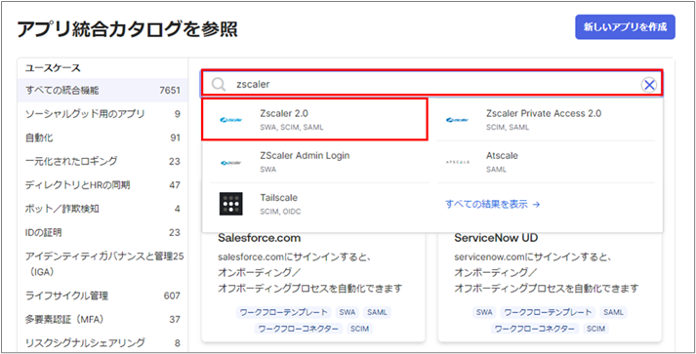Select すべての統合機能 category
Screen dimensions: 696x354
tap(102, 91)
